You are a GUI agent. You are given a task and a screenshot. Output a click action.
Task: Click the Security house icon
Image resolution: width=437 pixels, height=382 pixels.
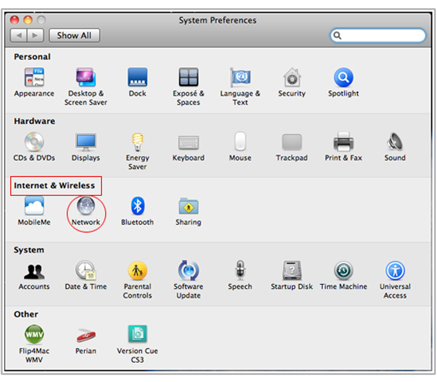tap(292, 78)
